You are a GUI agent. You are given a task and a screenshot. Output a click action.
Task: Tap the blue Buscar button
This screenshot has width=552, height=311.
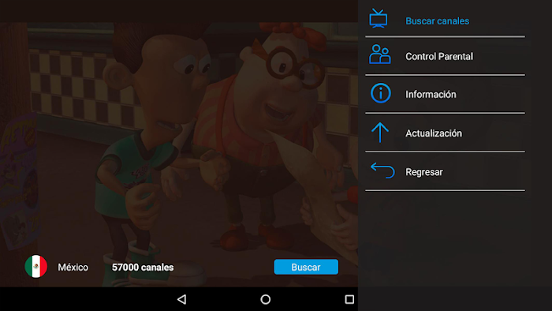coord(306,267)
